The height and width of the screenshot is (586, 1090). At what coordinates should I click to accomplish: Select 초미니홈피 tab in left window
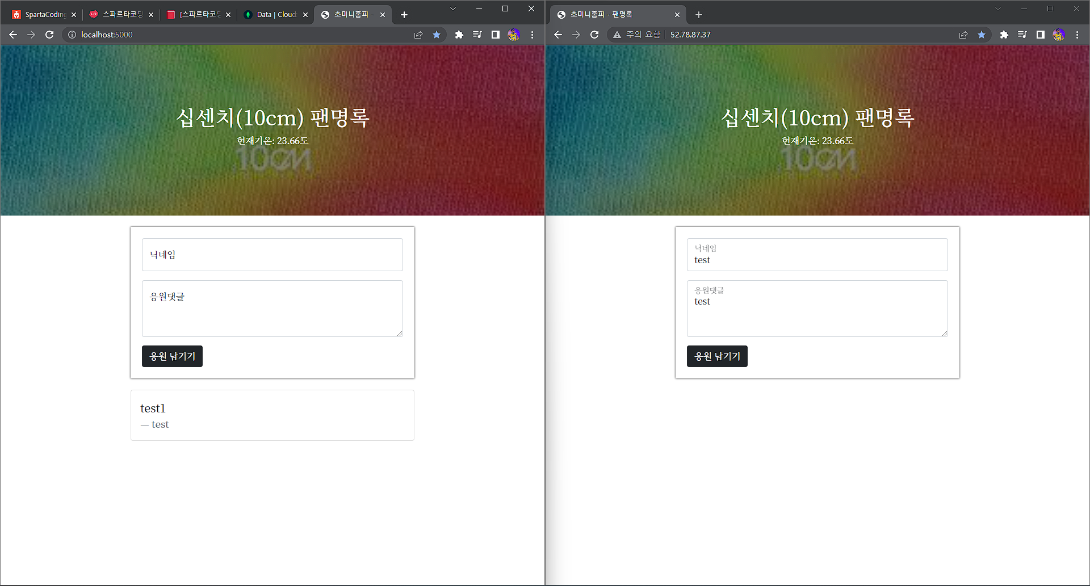click(x=352, y=15)
